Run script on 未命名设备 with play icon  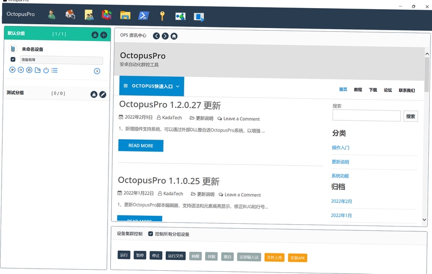coord(12,70)
